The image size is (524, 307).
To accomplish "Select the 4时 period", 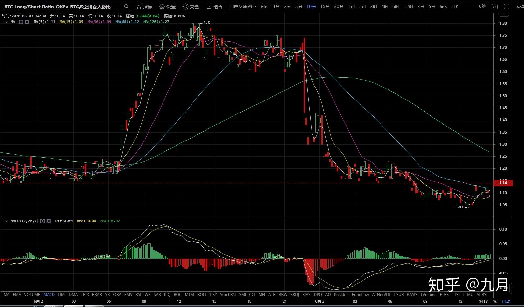I will (x=385, y=7).
